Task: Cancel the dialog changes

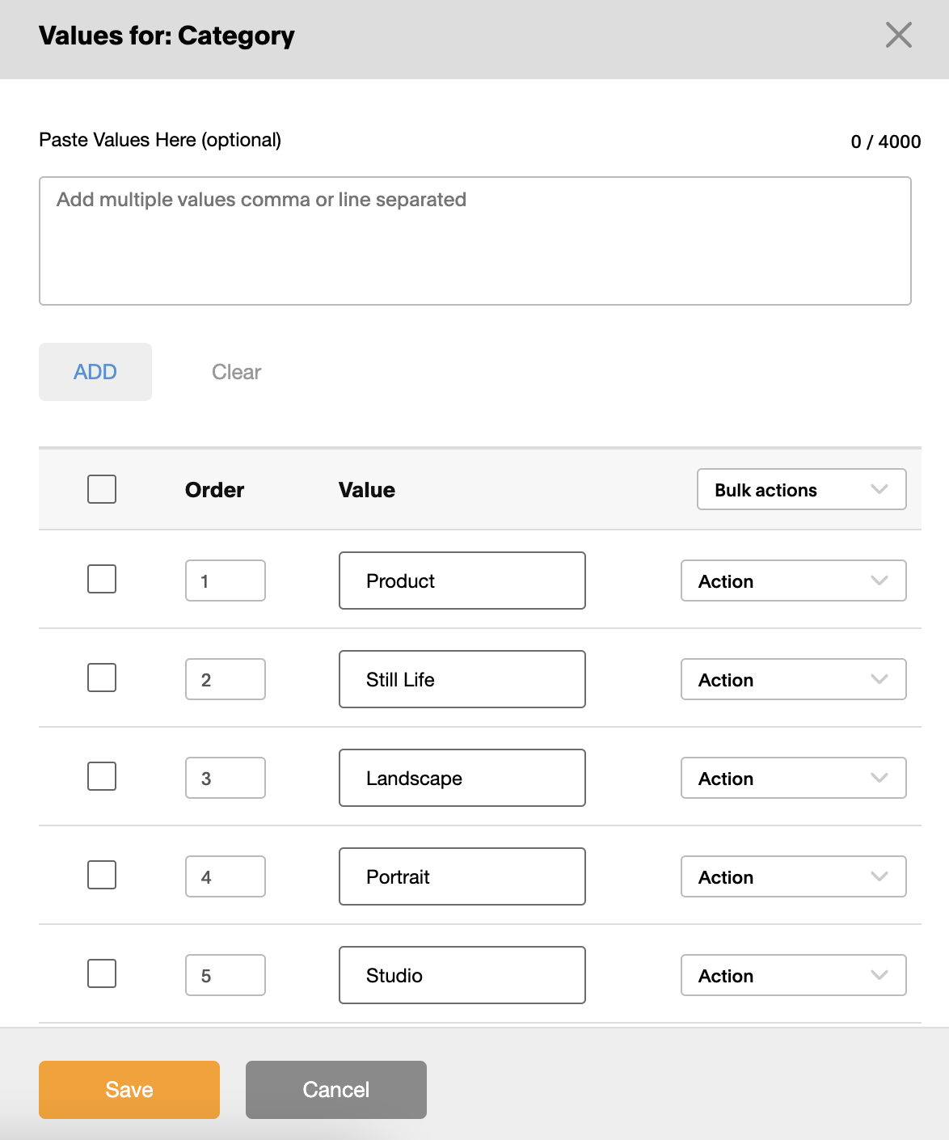Action: [336, 1090]
